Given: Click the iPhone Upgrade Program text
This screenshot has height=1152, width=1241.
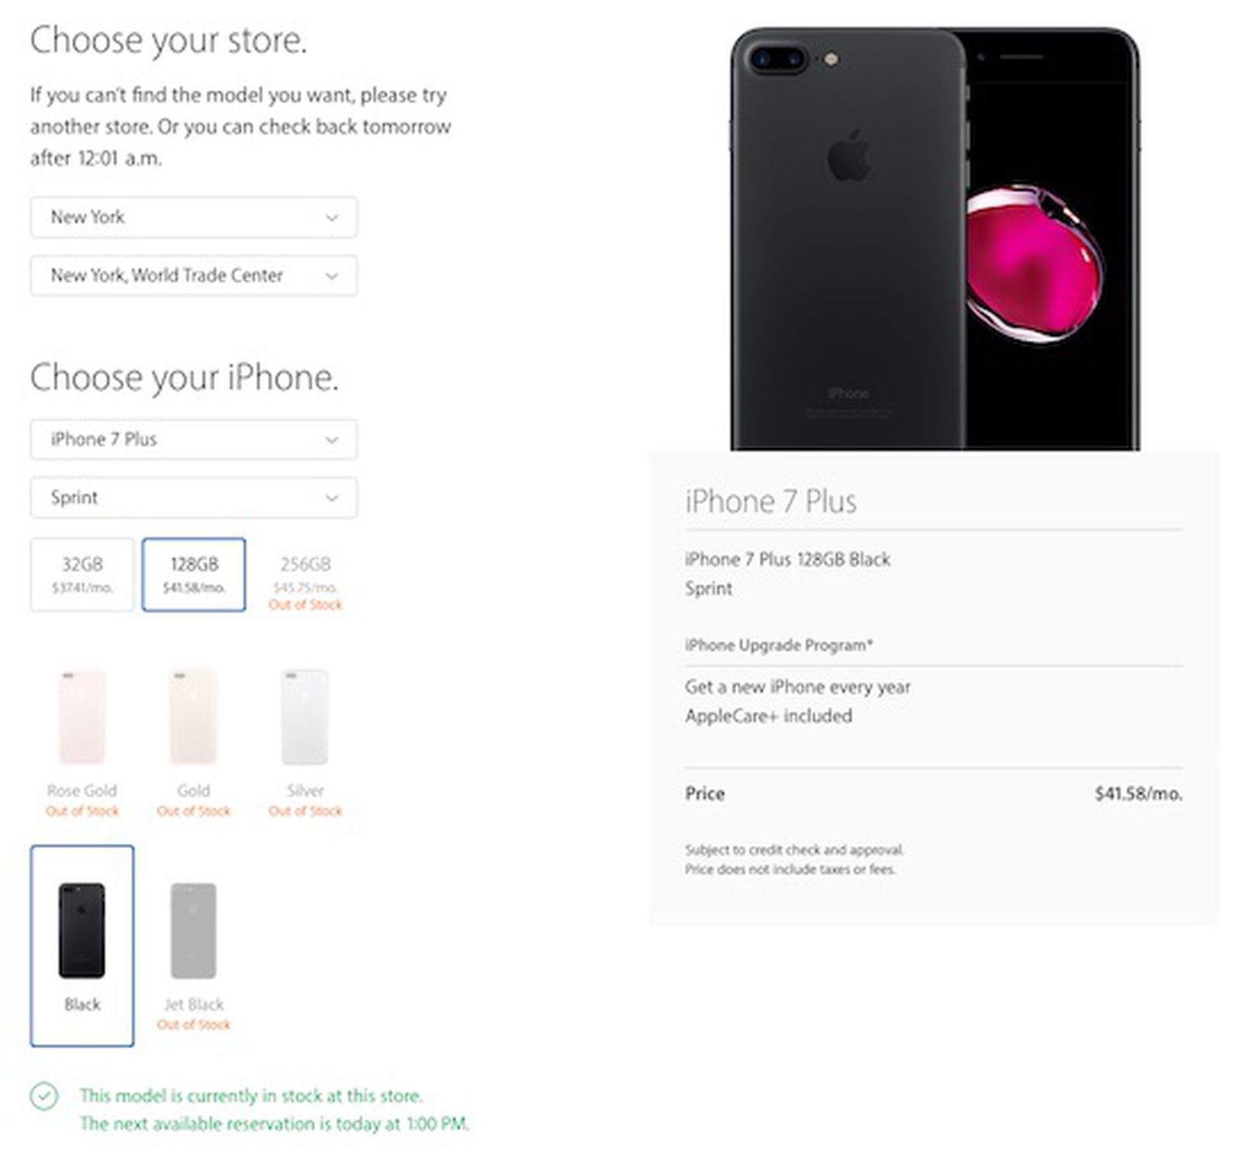Looking at the screenshot, I should tap(779, 646).
